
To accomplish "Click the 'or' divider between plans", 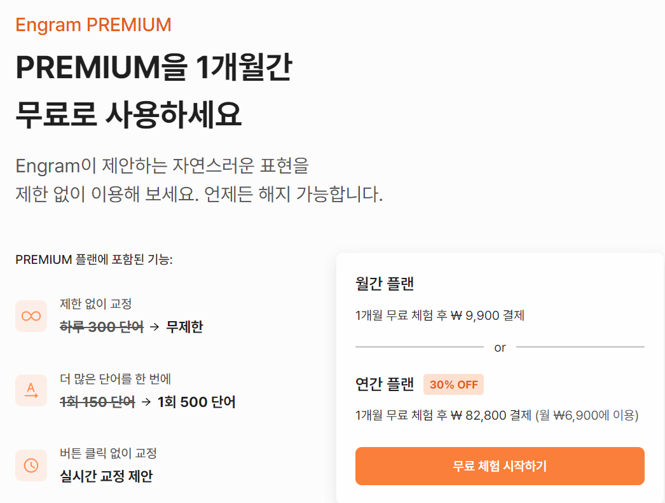I will [500, 347].
